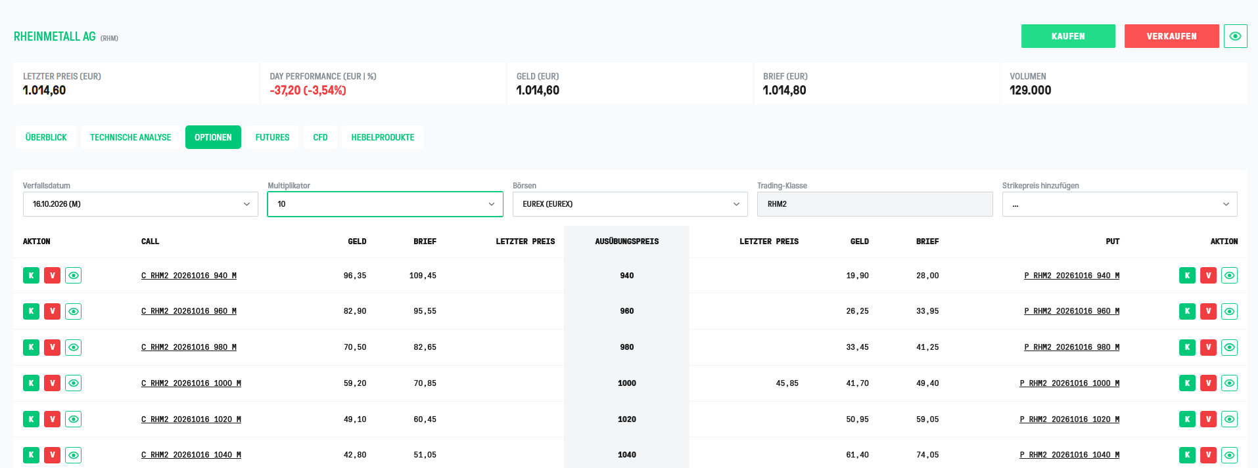Toggle watch eye for put 960
This screenshot has height=468, width=1258.
(x=1230, y=311)
